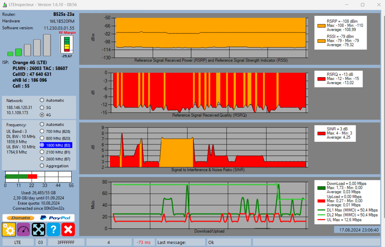Click the data quota usage bar
The width and height of the screenshot is (385, 247).
click(x=38, y=177)
